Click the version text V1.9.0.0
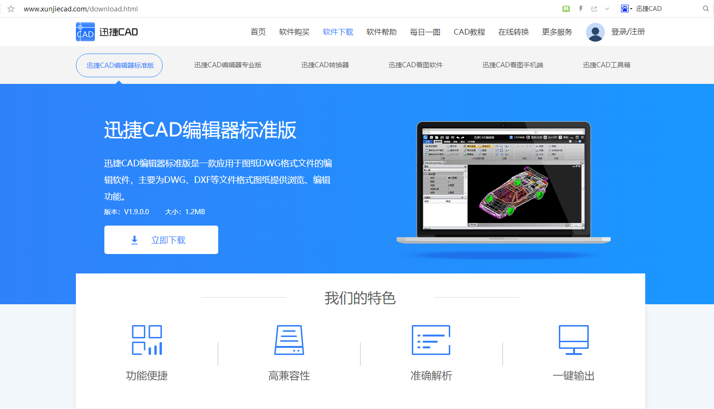The image size is (714, 409). point(137,212)
